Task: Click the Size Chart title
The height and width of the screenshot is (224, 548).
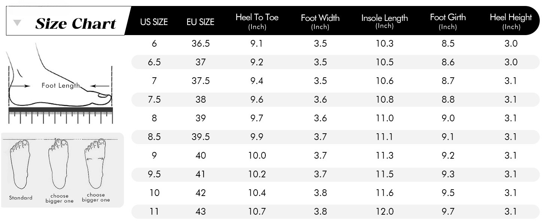Action: (76, 24)
